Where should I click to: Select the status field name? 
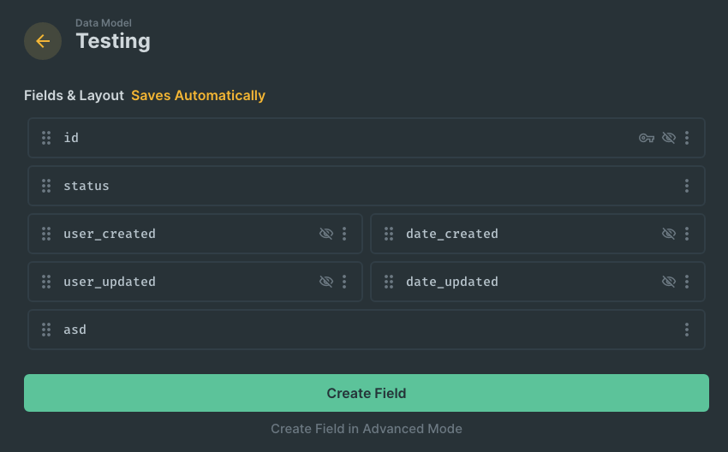87,186
